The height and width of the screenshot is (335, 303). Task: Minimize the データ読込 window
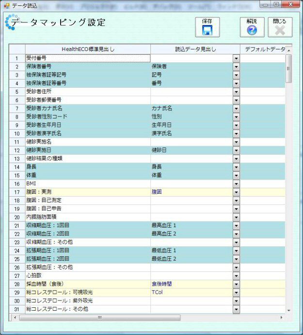coord(266,4)
